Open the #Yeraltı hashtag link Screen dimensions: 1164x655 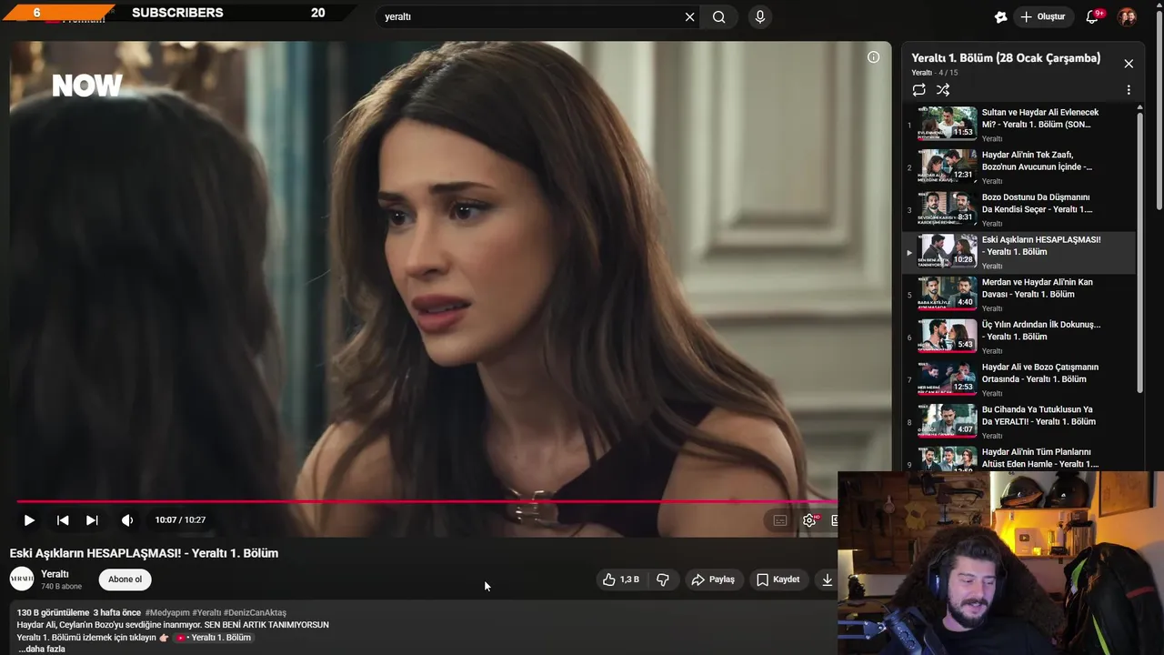tap(206, 612)
